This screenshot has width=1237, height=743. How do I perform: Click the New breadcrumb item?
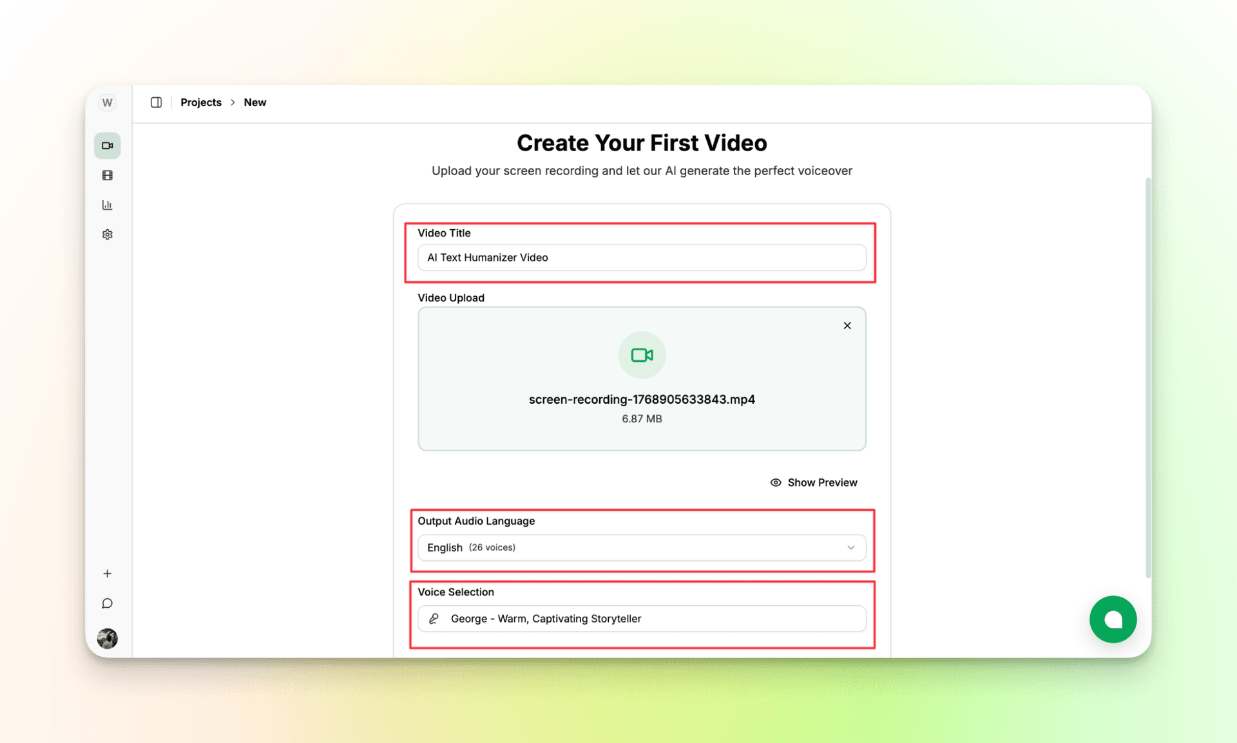[254, 102]
